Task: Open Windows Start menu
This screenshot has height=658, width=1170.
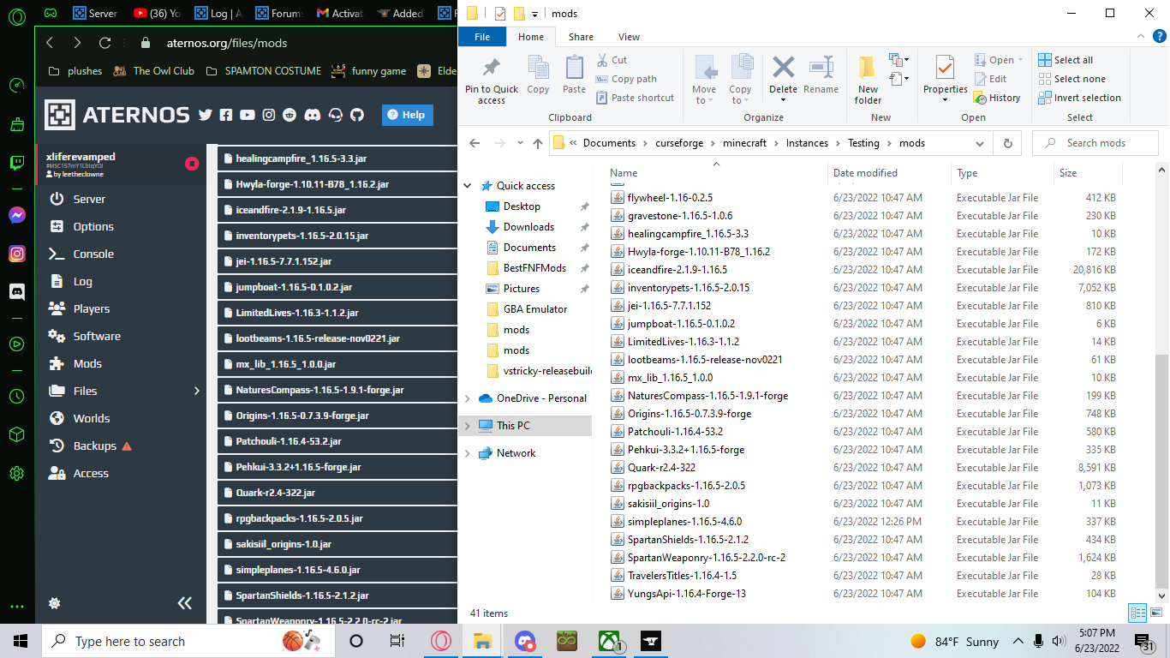Action: click(x=20, y=641)
